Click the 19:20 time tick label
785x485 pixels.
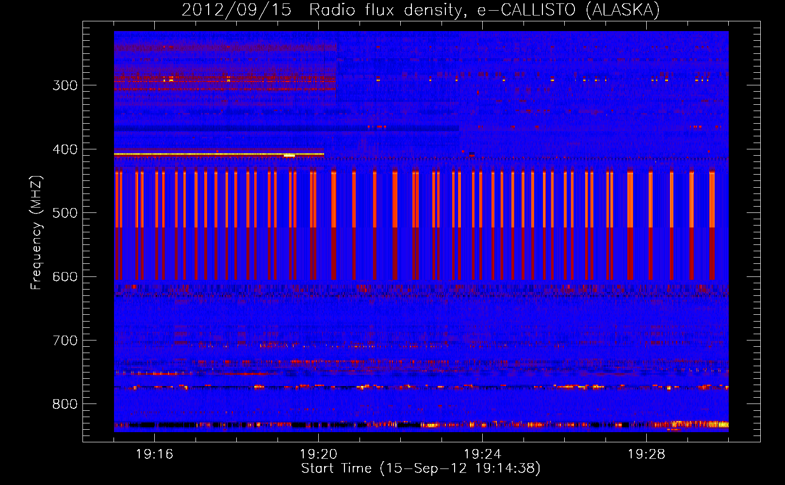[318, 454]
